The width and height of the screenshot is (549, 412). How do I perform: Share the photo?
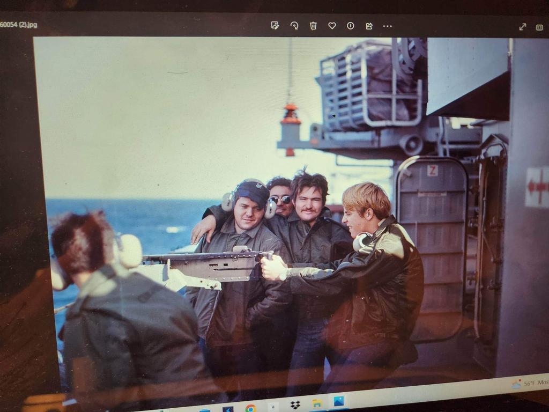pos(369,25)
